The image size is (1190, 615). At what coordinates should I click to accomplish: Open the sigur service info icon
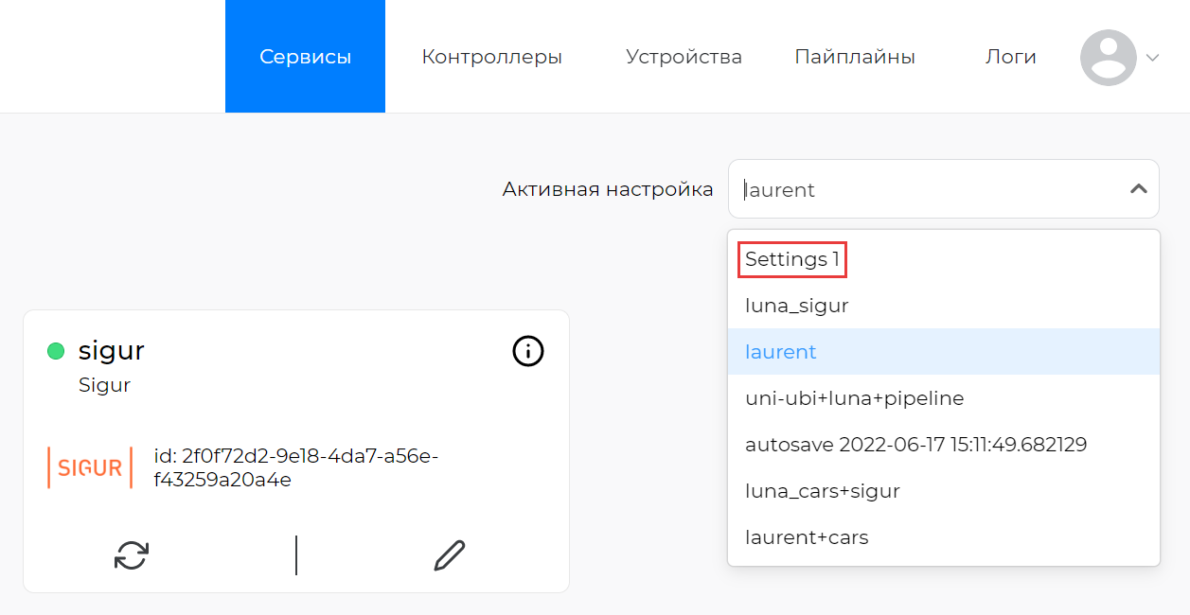(528, 351)
